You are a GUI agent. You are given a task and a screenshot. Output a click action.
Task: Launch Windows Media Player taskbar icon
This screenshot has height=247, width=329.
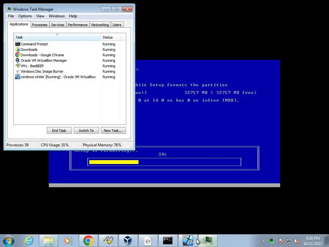tap(68, 241)
